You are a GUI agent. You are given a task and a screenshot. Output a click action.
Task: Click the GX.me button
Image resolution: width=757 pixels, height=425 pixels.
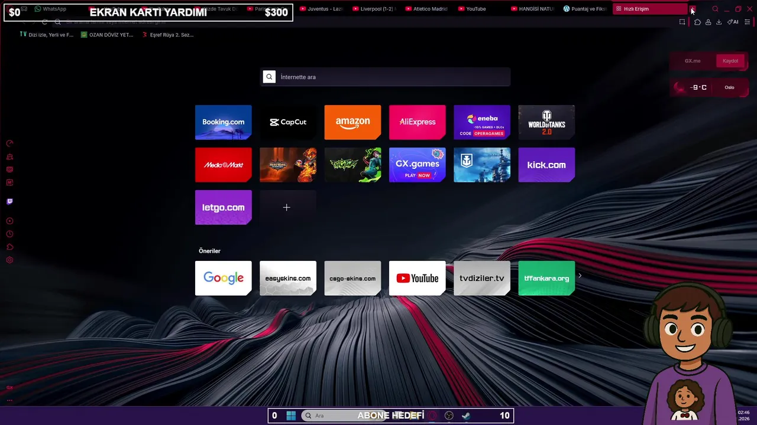pos(693,61)
